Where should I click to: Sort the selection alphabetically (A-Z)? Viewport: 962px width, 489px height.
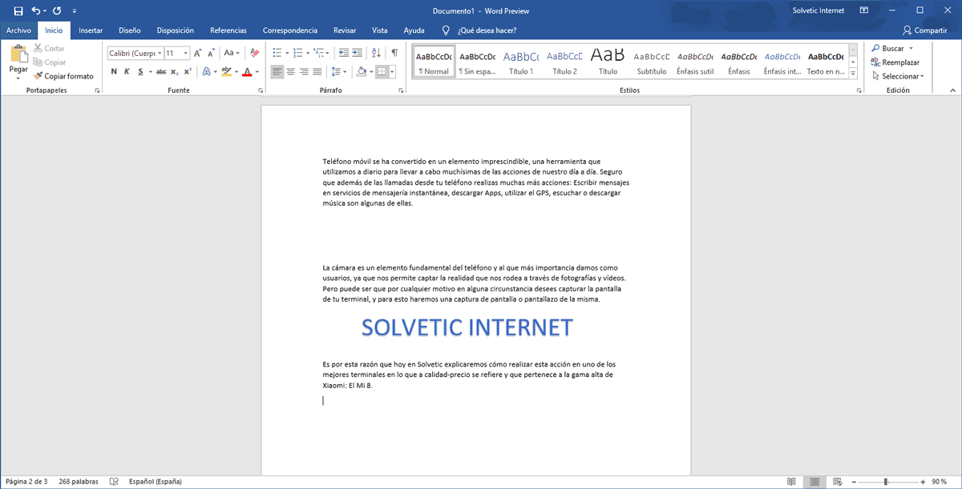[x=377, y=53]
